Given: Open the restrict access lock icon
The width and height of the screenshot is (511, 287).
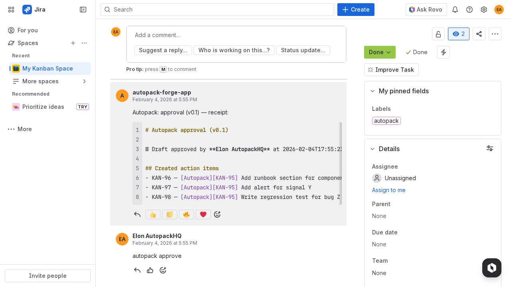Looking at the screenshot, I should (x=438, y=34).
